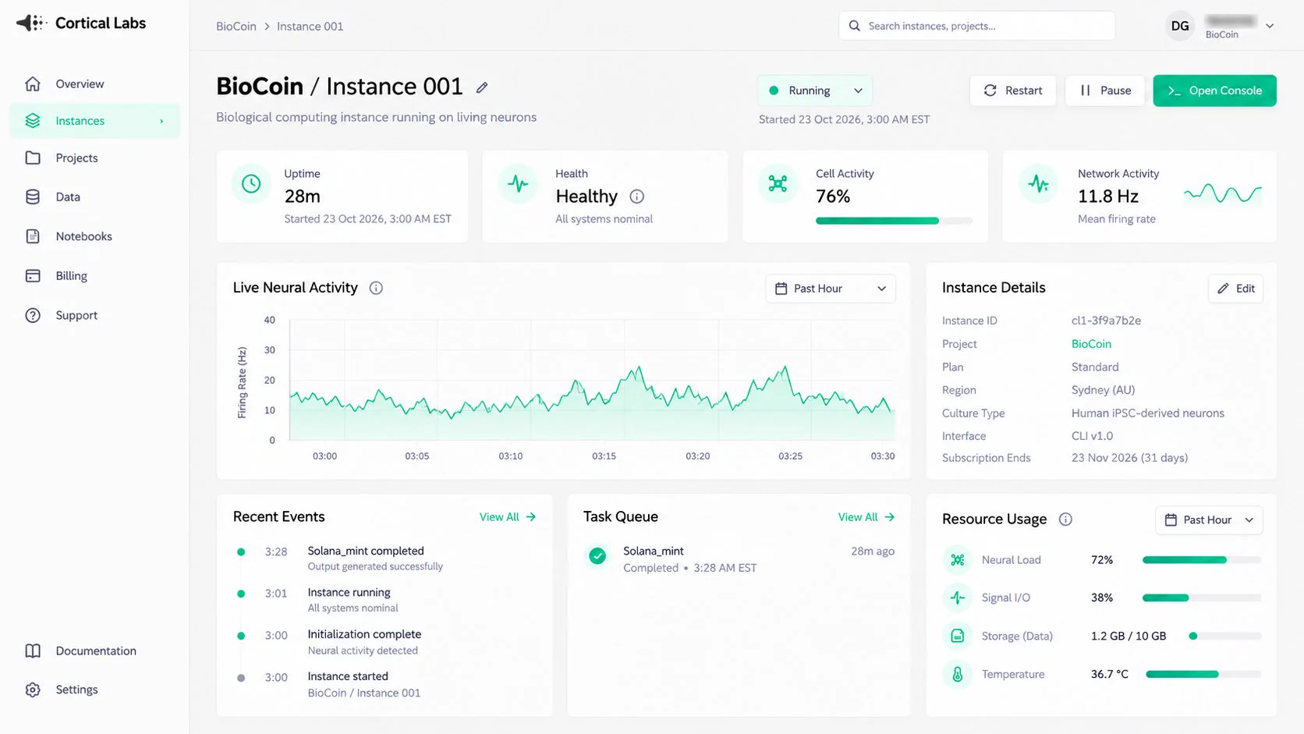Click the search magnifier icon
The width and height of the screenshot is (1304, 734).
pos(855,26)
